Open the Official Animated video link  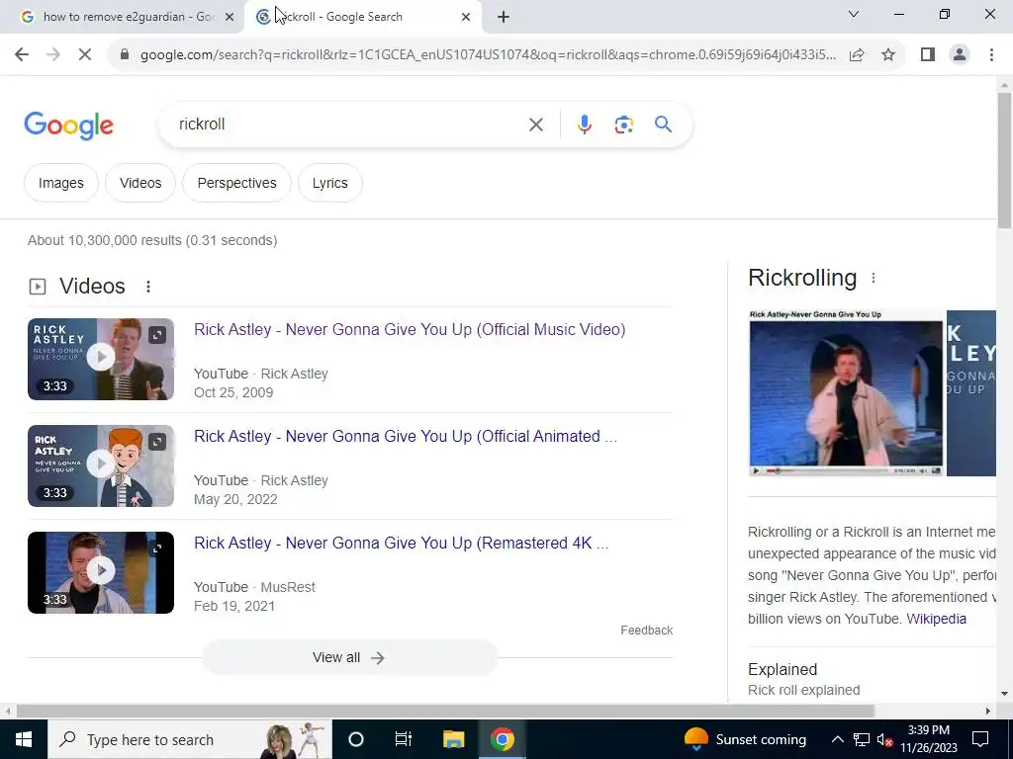(x=406, y=436)
